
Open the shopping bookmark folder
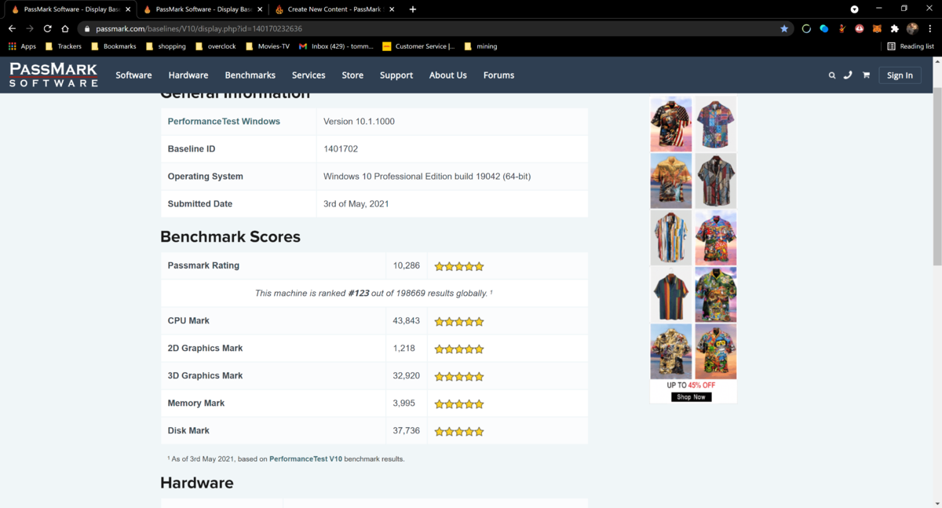click(x=166, y=46)
